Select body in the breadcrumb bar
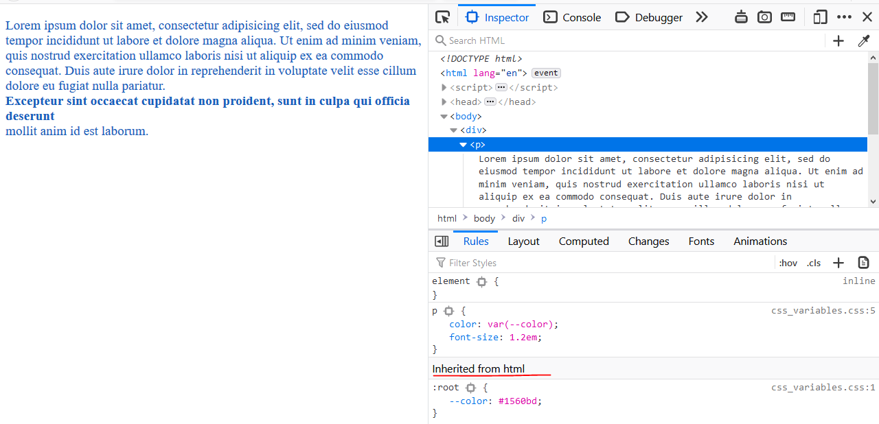Screen dimensions: 879x424 tap(484, 218)
